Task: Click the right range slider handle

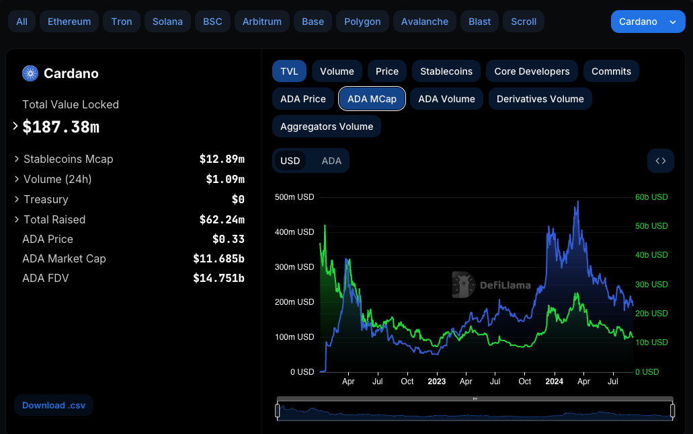Action: pos(672,411)
